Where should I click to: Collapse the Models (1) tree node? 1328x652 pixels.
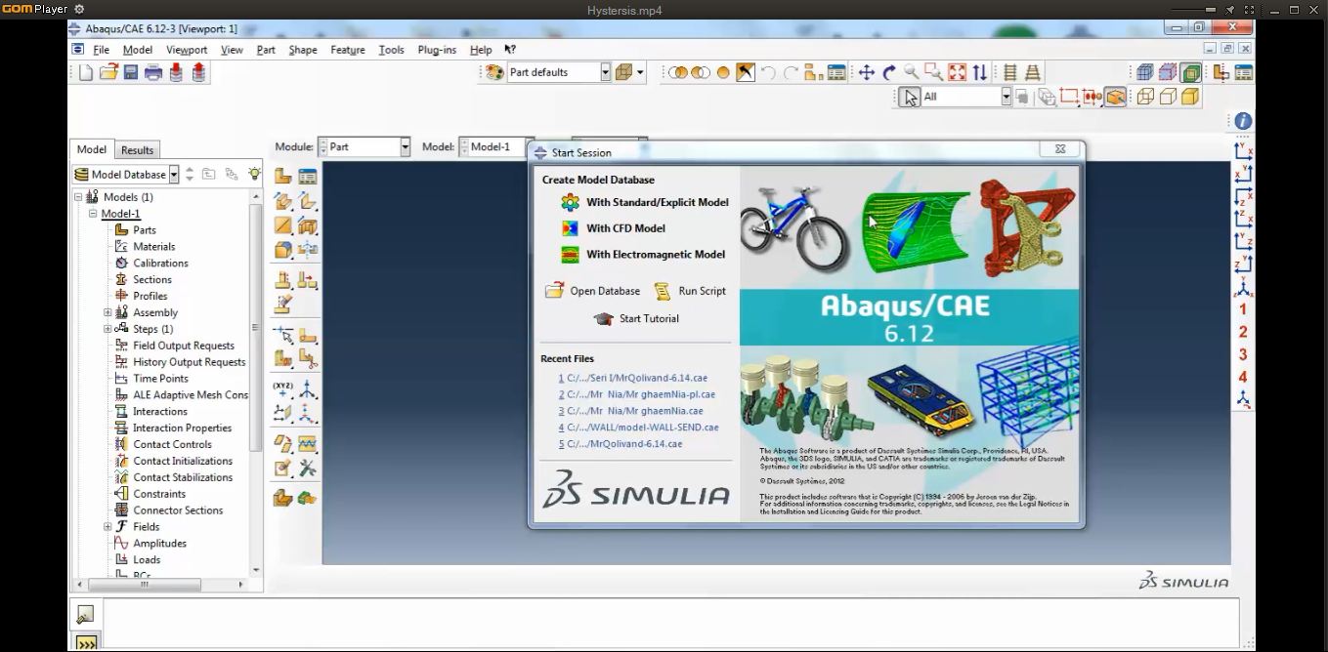point(79,197)
